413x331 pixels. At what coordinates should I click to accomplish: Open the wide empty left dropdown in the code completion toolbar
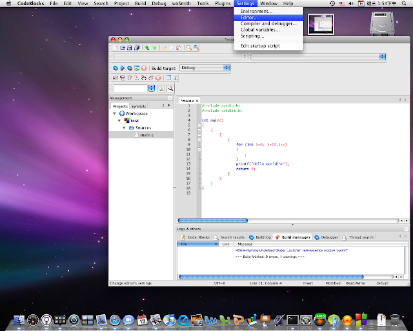181,56
